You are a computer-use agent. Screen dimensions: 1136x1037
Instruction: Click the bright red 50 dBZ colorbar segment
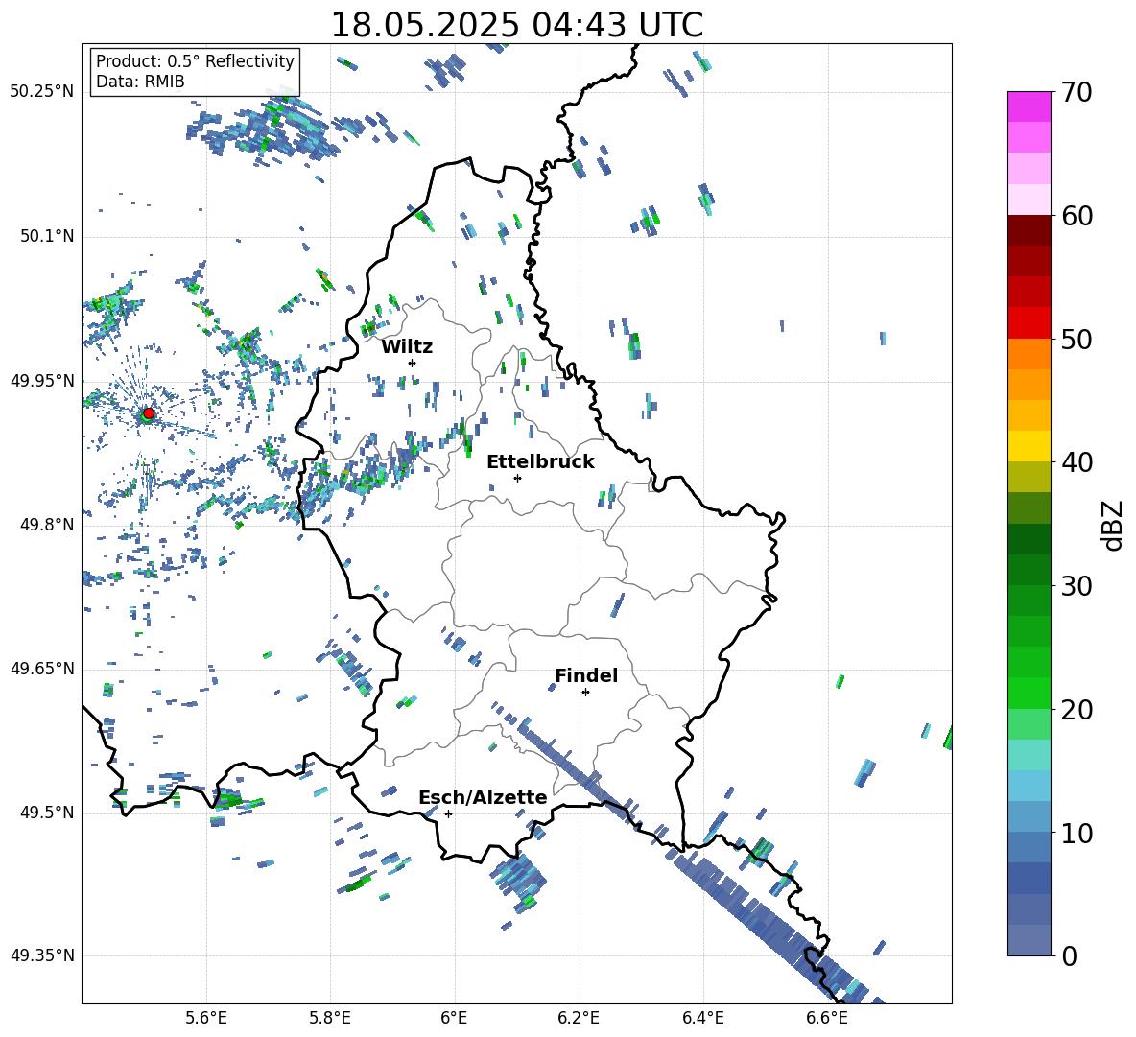pos(1029,323)
